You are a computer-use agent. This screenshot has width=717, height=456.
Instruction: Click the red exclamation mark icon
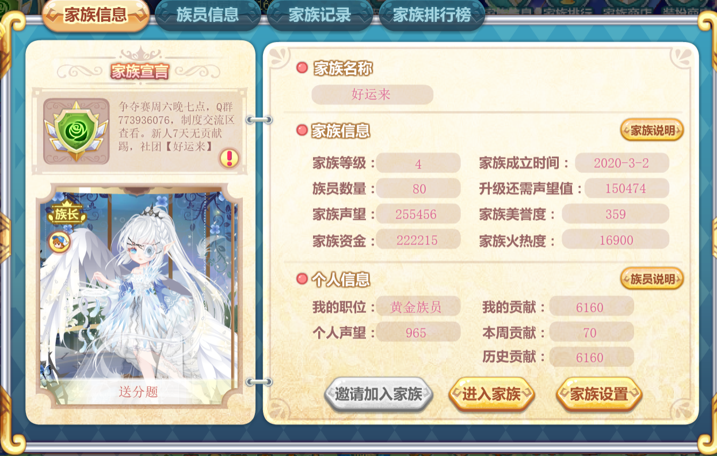(x=229, y=158)
